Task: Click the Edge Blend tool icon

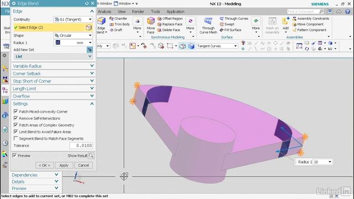Action: point(101,22)
